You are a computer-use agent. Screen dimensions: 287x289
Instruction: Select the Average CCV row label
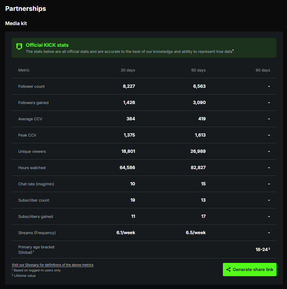click(30, 119)
